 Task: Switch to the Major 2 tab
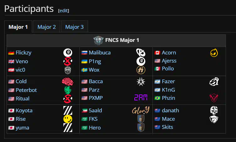point(47,27)
